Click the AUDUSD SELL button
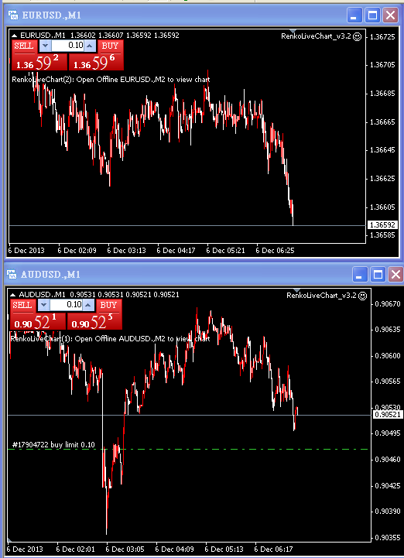This screenshot has height=558, width=404. (x=22, y=305)
